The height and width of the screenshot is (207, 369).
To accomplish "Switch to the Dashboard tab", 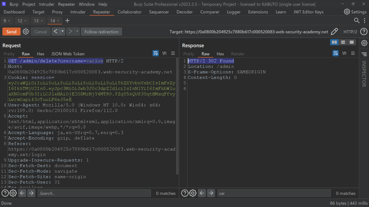I will [14, 12].
